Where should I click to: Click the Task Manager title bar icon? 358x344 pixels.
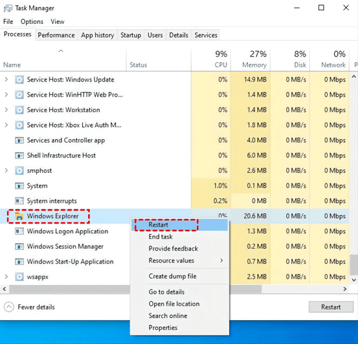coord(8,8)
